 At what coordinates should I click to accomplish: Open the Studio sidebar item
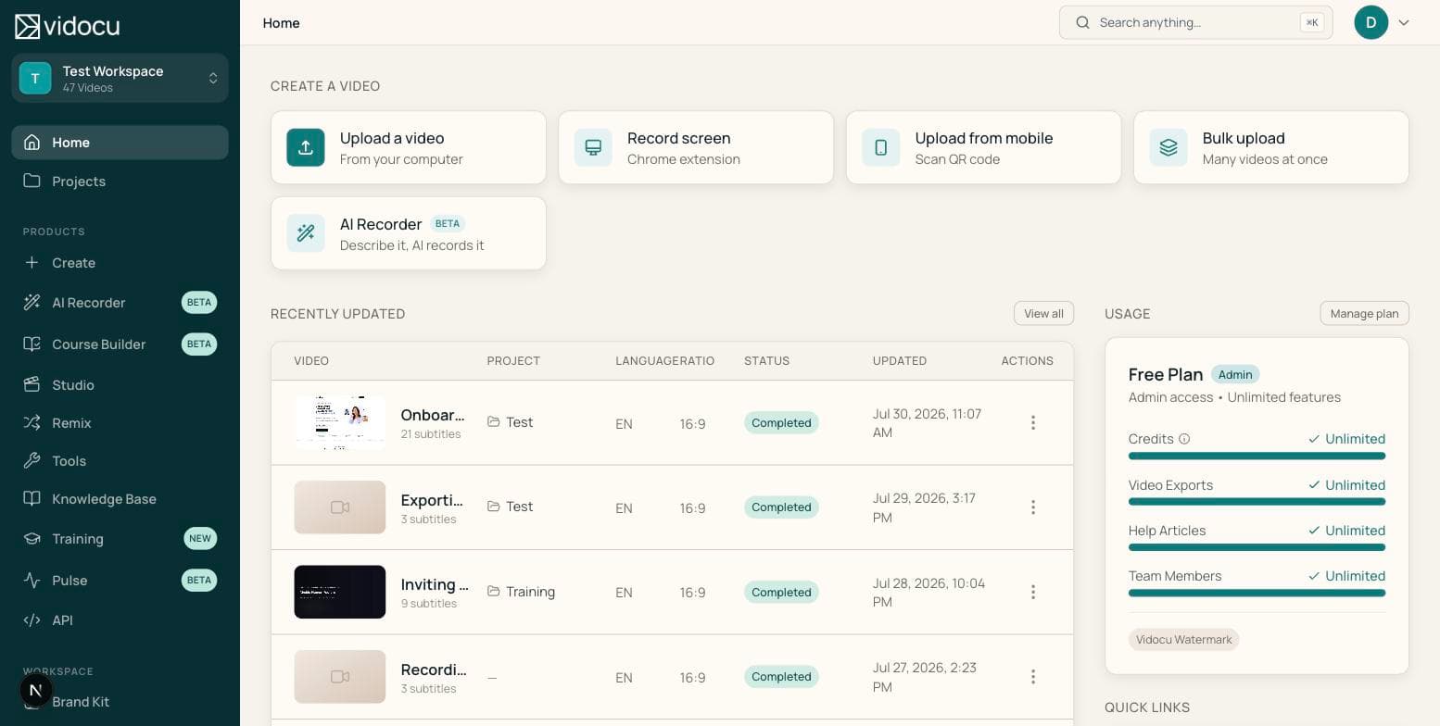tap(120, 384)
